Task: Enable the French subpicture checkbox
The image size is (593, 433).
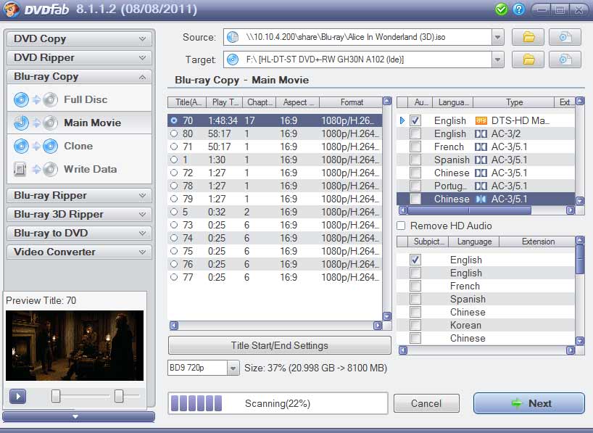Action: [x=415, y=286]
